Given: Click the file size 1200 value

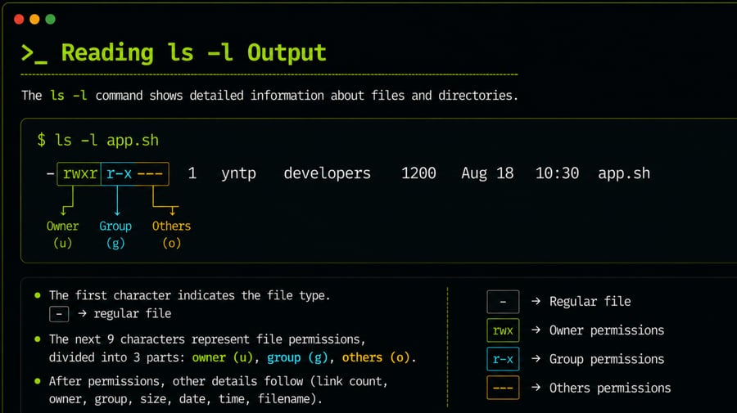Looking at the screenshot, I should coord(418,173).
